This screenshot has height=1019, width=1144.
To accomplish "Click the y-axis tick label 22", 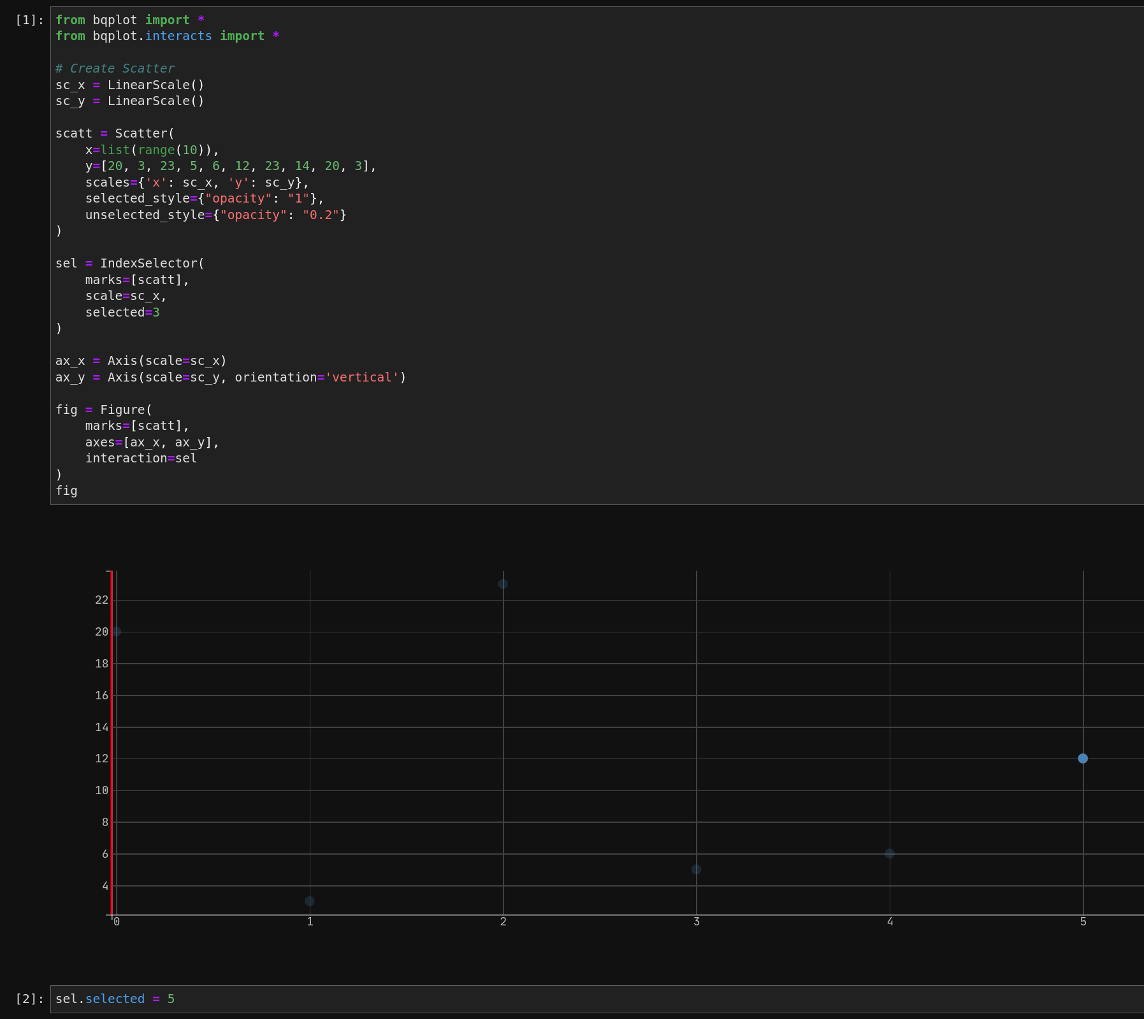I will (102, 600).
